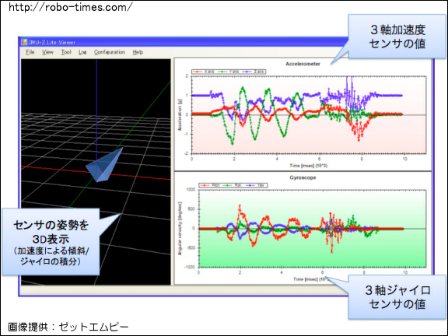Open the View menu
Screen dimensions: 448x336
(x=47, y=52)
